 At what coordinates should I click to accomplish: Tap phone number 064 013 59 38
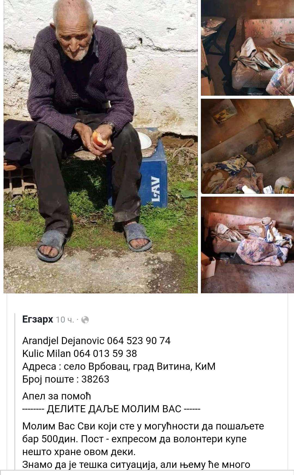coord(105,353)
